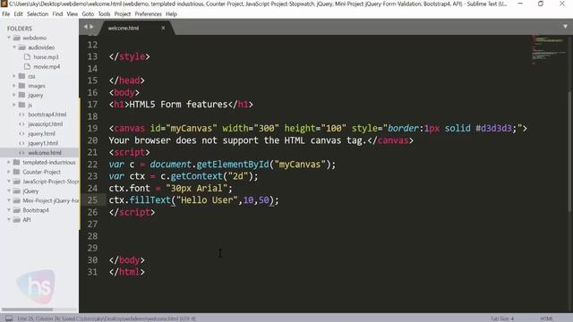The width and height of the screenshot is (573, 322).
Task: Open the Preferences menu
Action: (148, 14)
